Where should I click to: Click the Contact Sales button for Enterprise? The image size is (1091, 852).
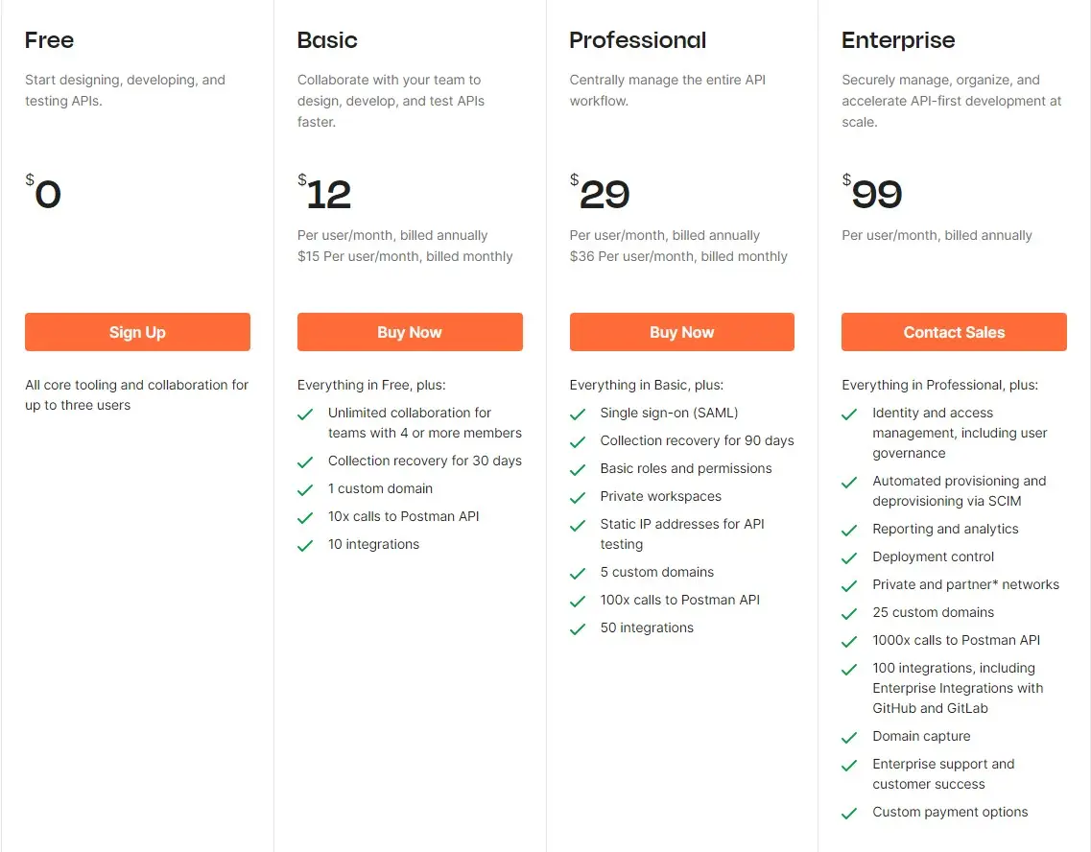click(954, 332)
